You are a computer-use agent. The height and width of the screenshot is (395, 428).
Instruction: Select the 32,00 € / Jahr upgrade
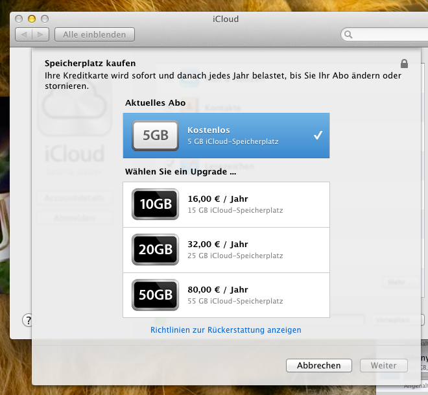tap(226, 250)
